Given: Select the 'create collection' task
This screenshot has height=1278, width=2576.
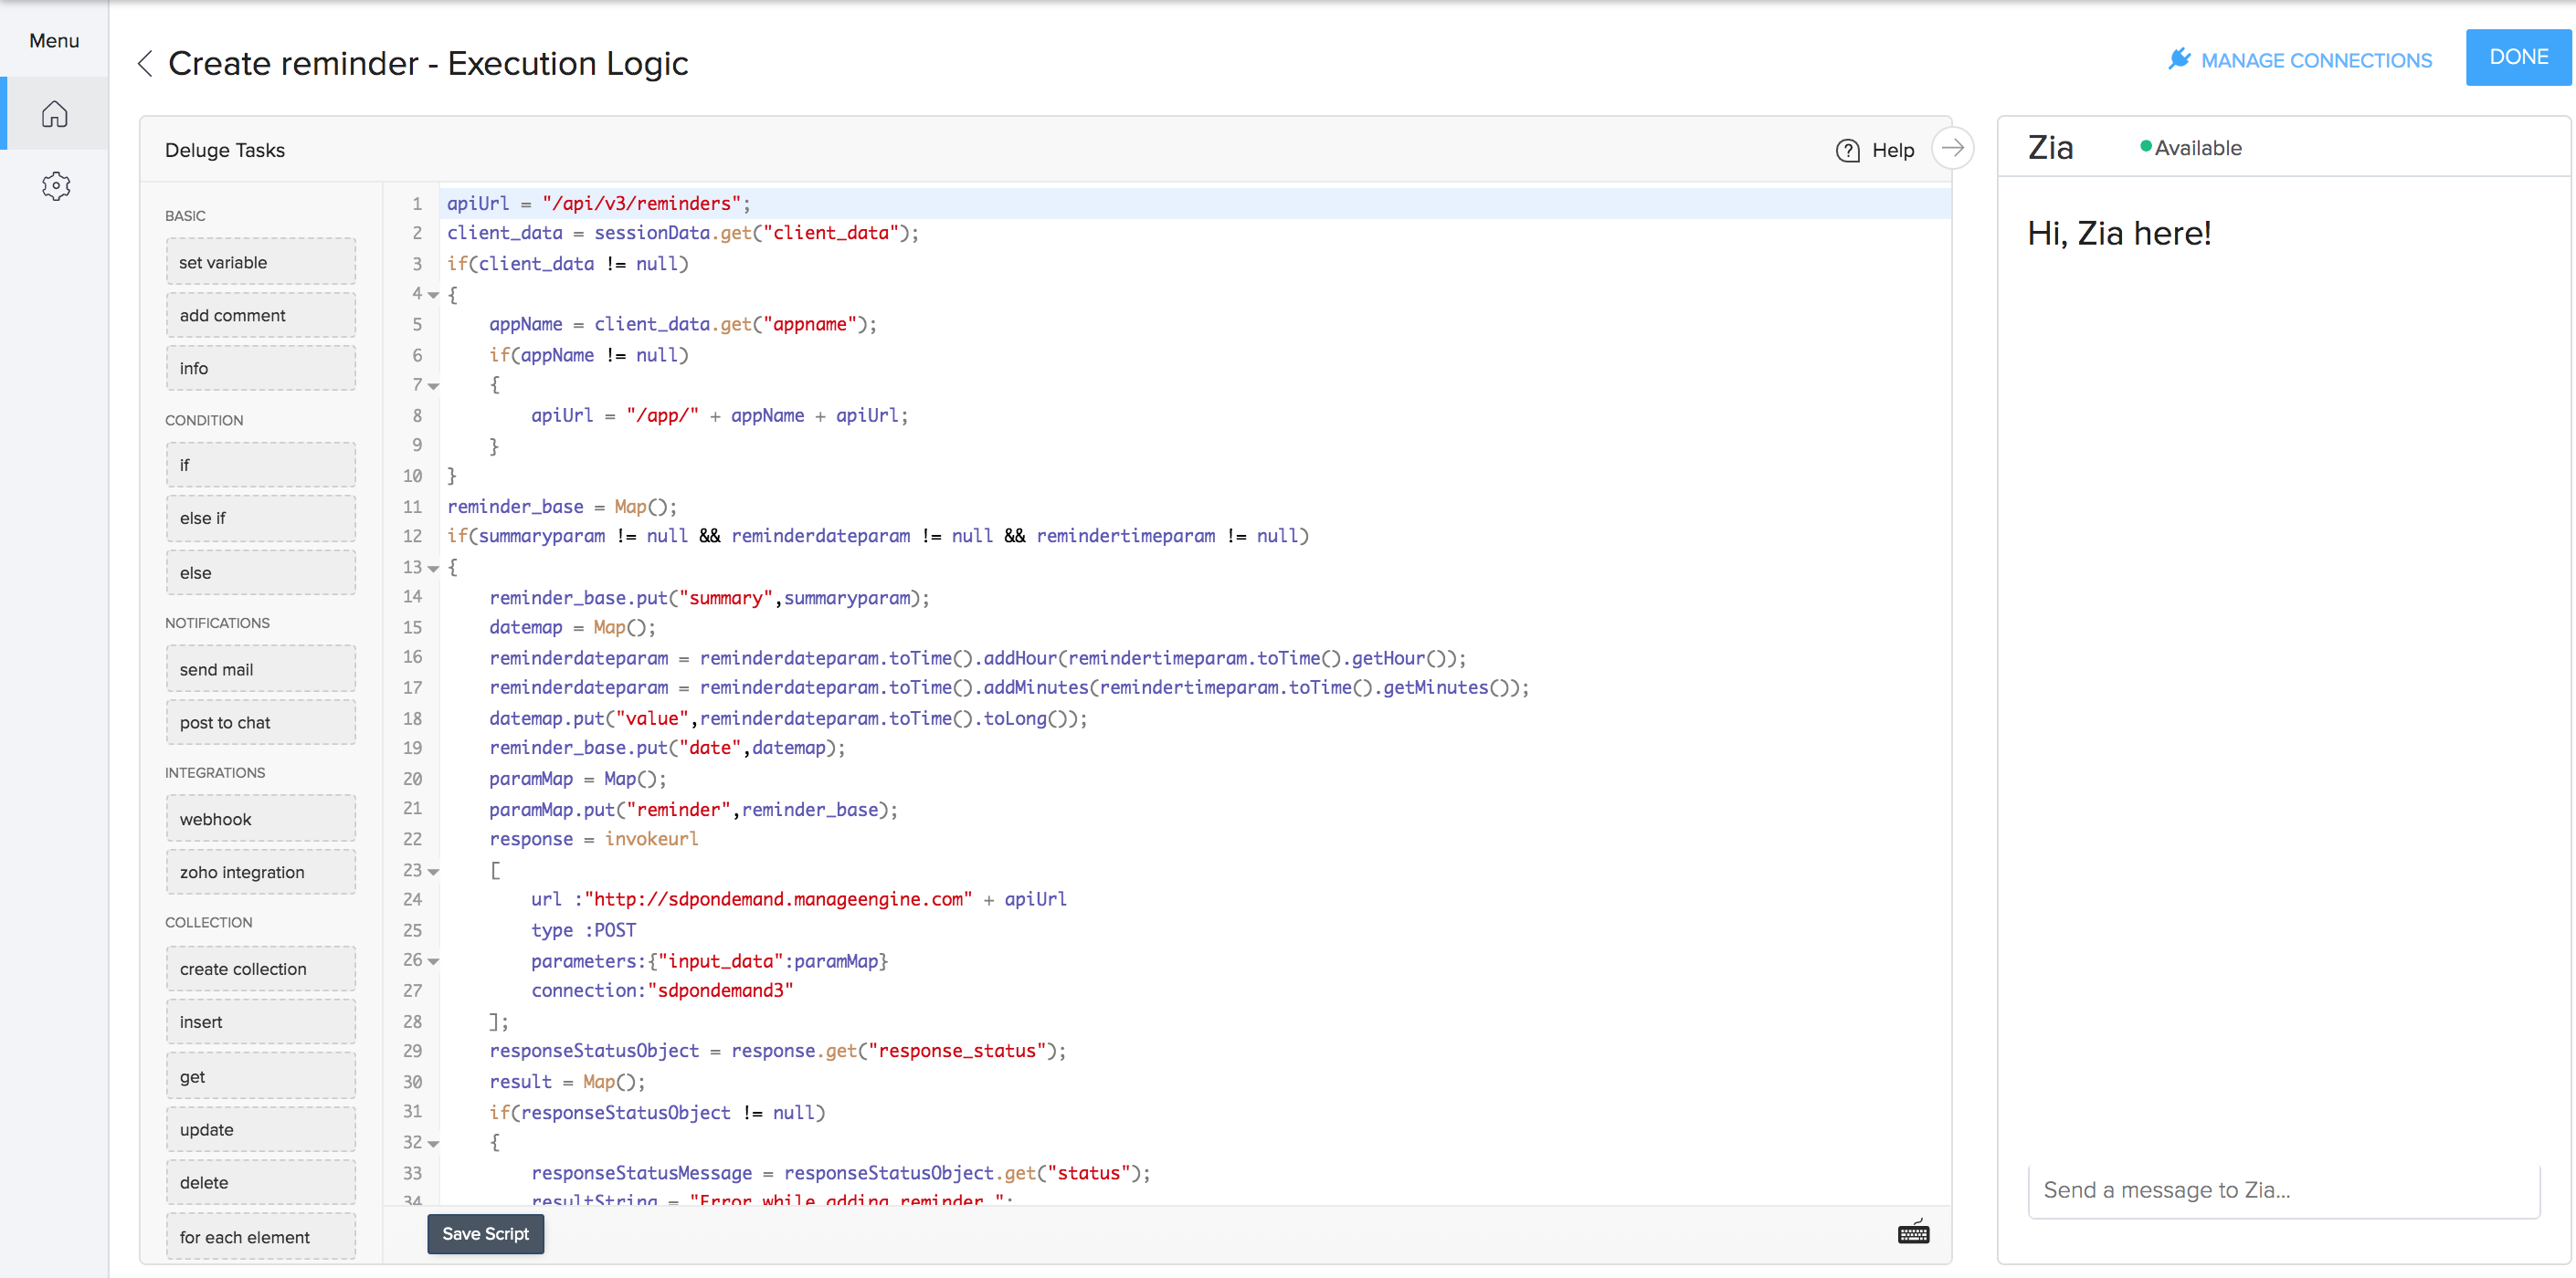Looking at the screenshot, I should coord(261,969).
